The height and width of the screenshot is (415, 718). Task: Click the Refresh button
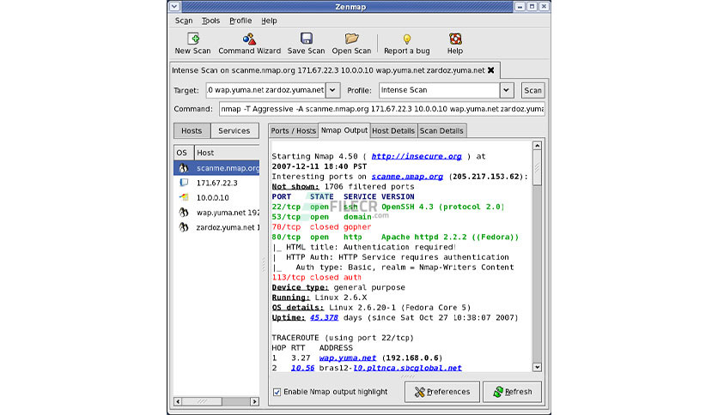(x=513, y=392)
